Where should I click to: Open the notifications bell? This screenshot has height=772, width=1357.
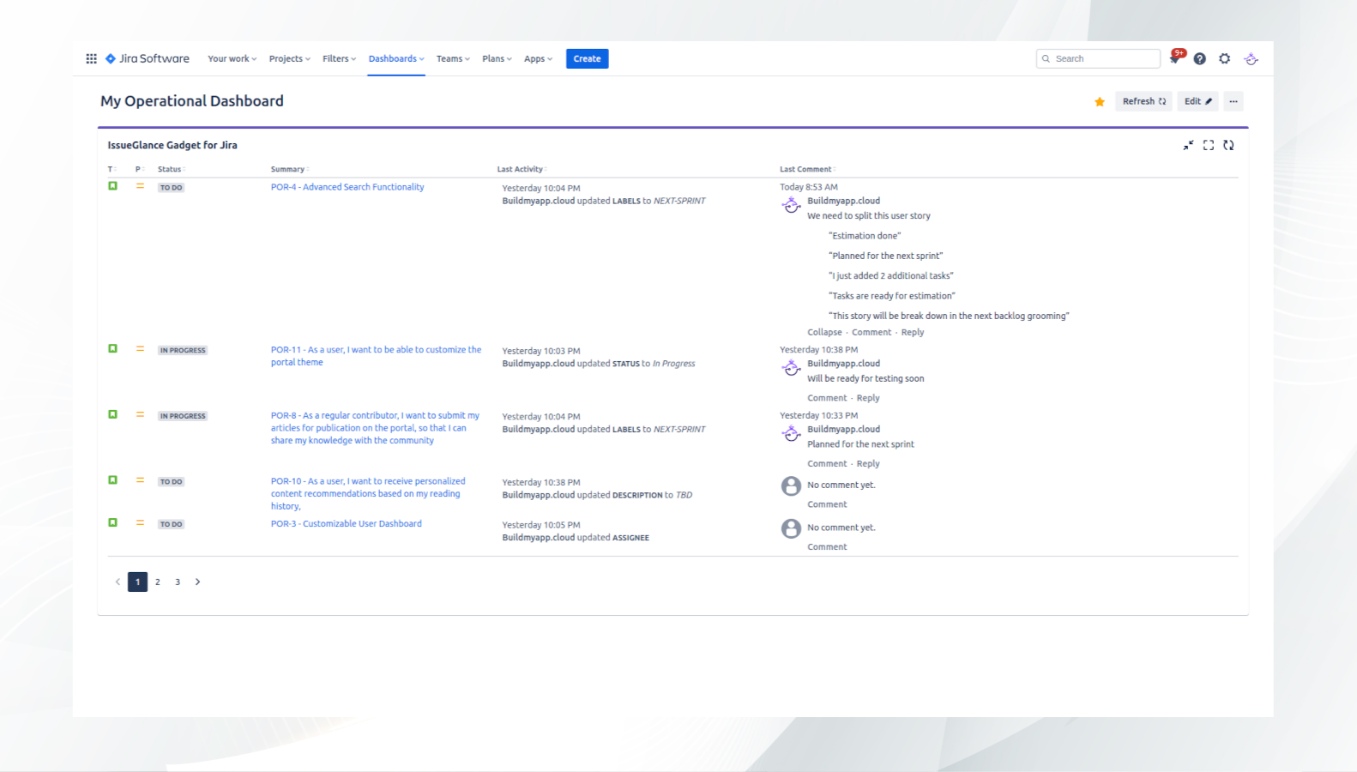1175,58
